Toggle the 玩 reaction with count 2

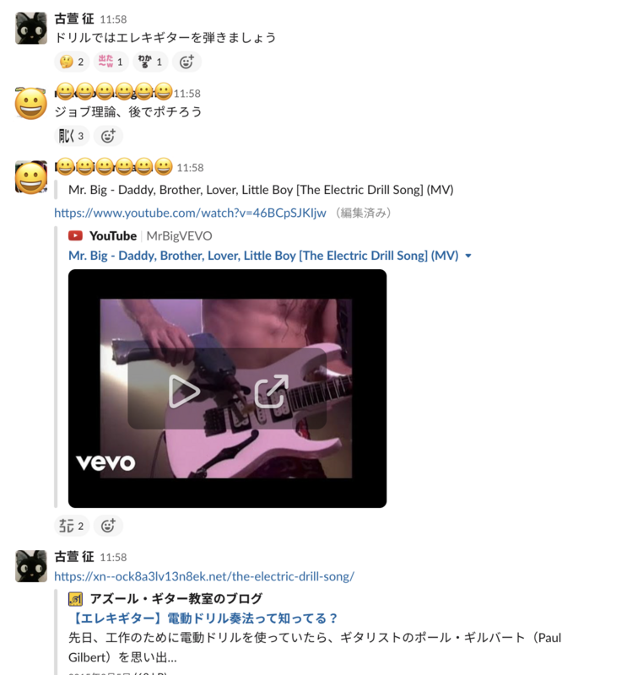pos(72,526)
